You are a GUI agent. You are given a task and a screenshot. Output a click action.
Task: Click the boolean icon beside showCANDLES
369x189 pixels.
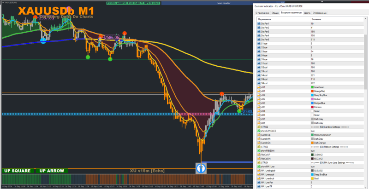point(259,131)
